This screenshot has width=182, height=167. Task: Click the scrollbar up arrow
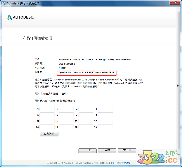178,9
